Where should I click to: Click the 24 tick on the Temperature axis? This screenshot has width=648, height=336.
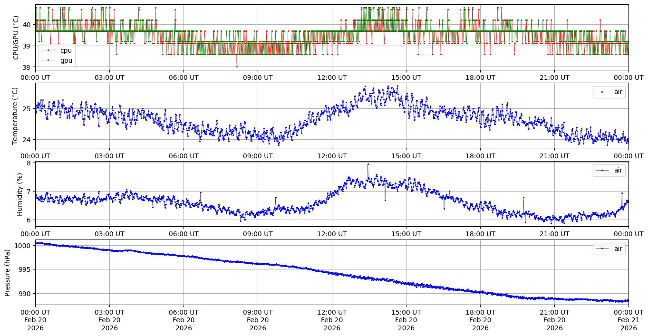click(27, 140)
